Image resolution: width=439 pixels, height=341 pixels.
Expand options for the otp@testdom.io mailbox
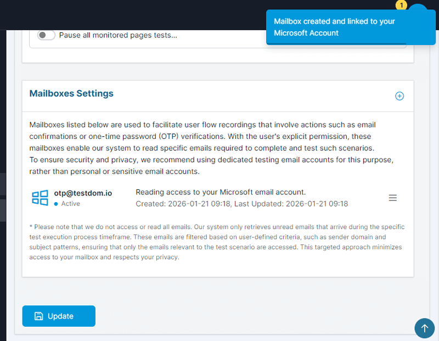[x=392, y=198]
